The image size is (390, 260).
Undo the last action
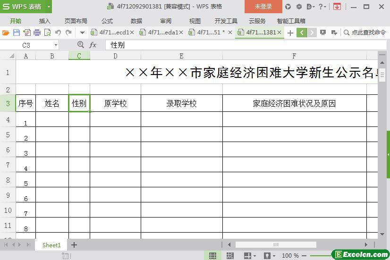pos(58,33)
